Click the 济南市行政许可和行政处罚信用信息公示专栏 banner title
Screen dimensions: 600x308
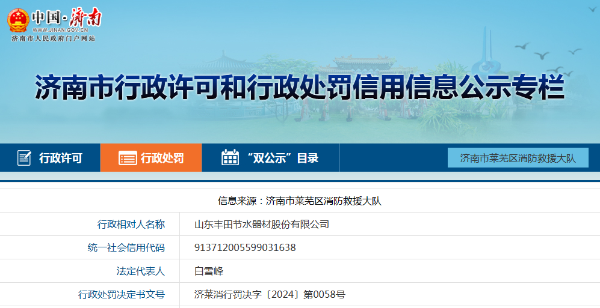tap(299, 87)
